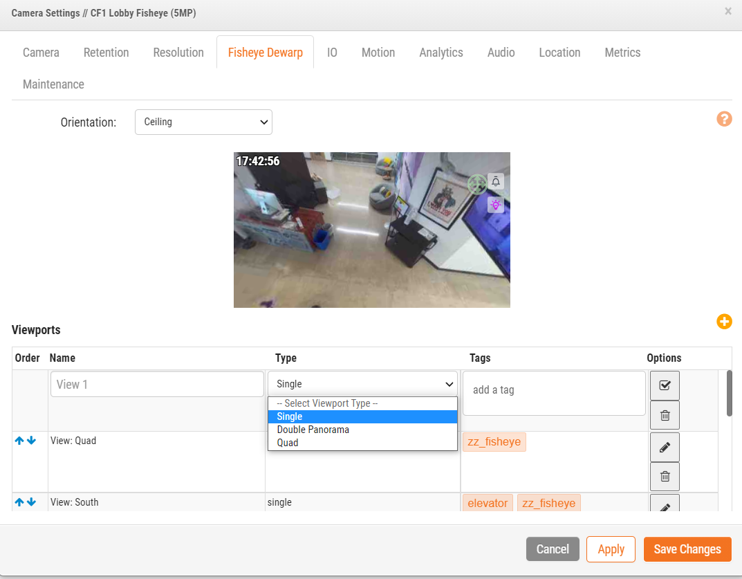Select Double Panorama viewport type

pyautogui.click(x=362, y=430)
